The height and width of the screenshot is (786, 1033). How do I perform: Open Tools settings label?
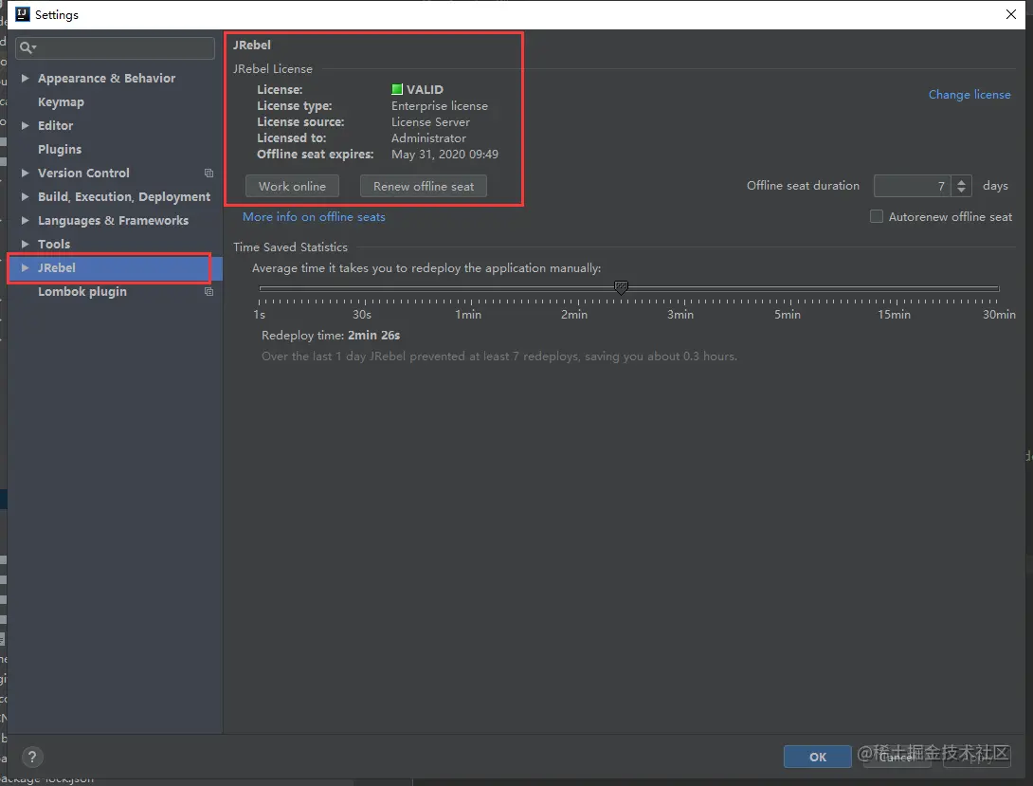tap(54, 244)
